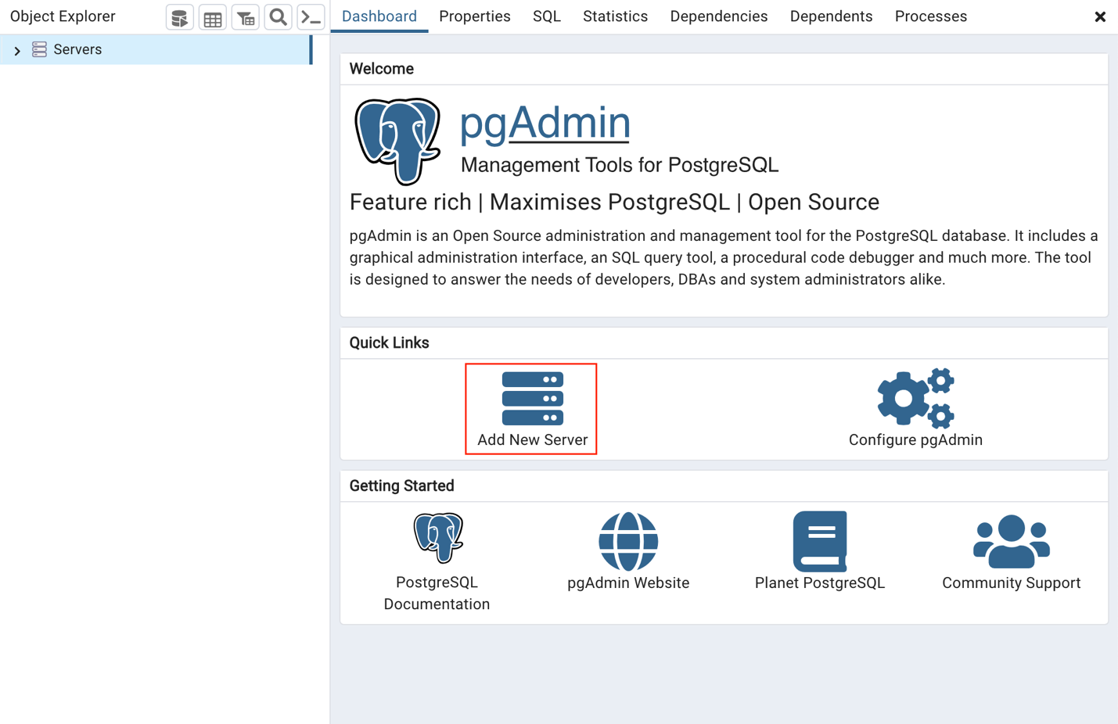Close the panel with the X button
Screen dimensions: 1118x724
click(x=1100, y=17)
